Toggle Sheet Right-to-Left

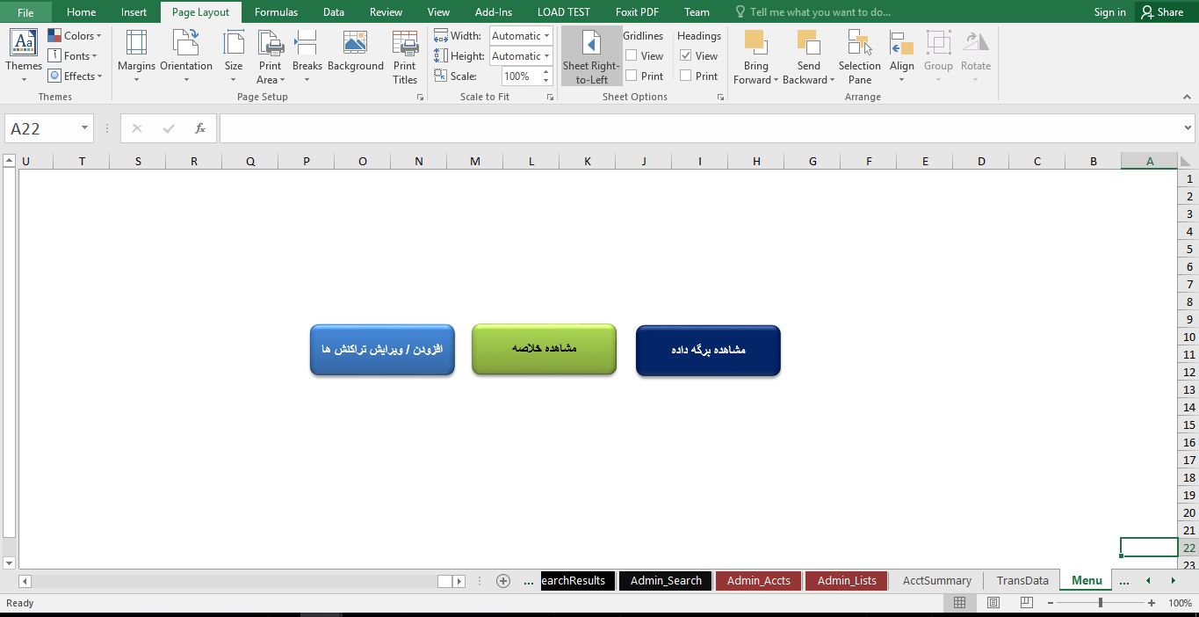coord(591,56)
